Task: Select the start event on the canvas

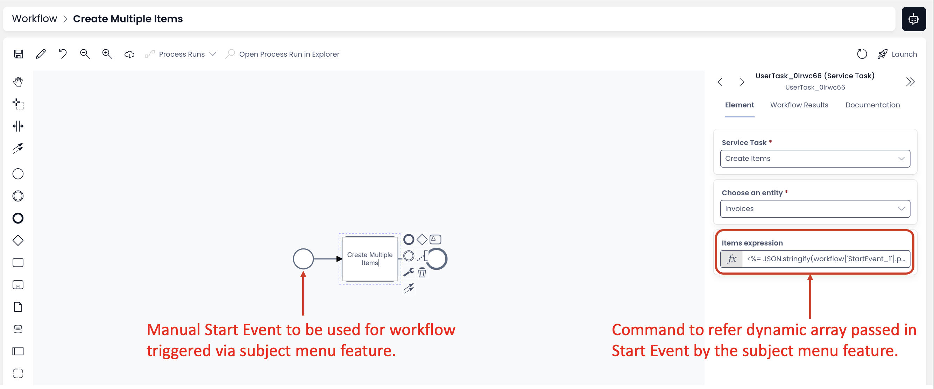Action: pos(303,259)
